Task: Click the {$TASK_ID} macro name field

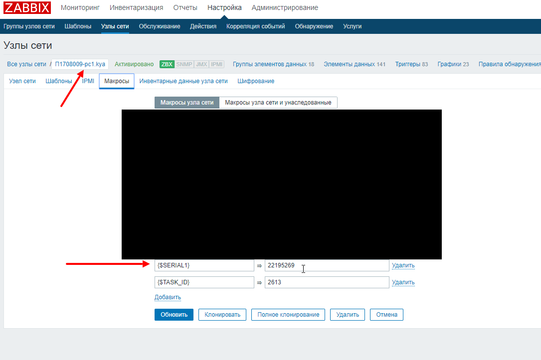Action: [x=204, y=282]
